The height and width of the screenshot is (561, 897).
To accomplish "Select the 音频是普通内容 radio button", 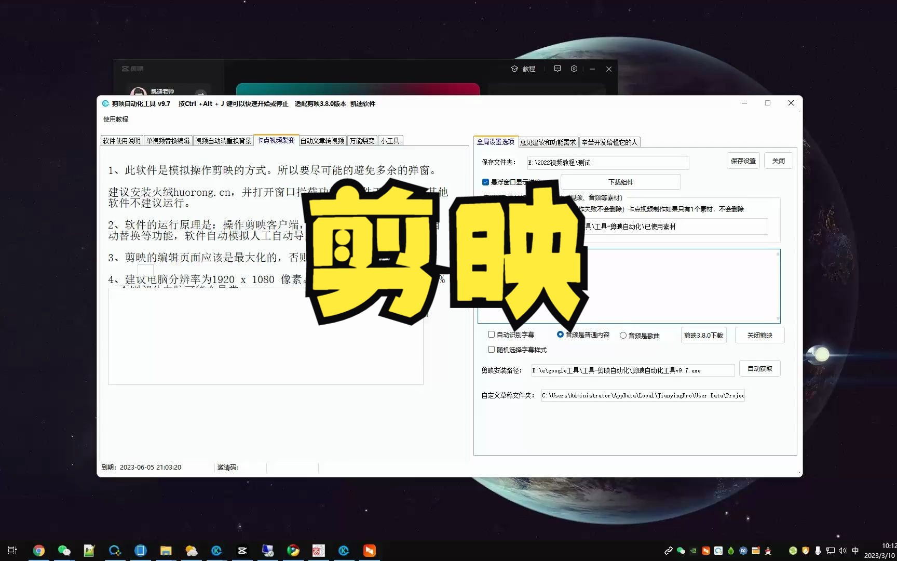I will 560,335.
